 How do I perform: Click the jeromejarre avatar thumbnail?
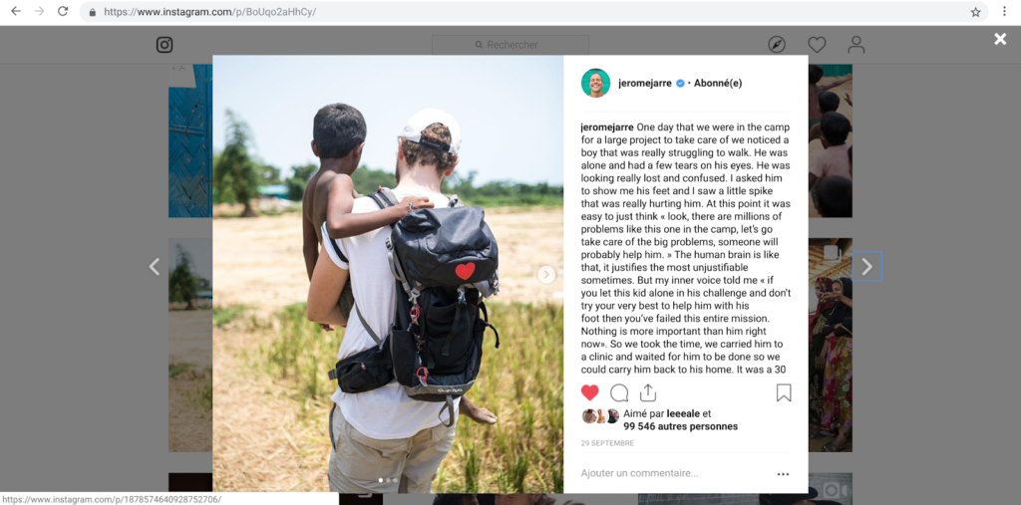596,83
